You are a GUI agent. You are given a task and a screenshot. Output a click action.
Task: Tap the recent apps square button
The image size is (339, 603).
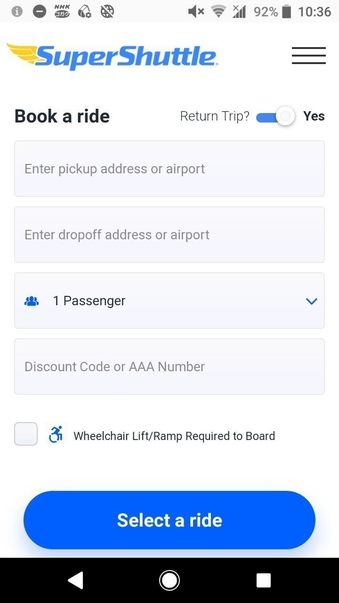point(264,580)
